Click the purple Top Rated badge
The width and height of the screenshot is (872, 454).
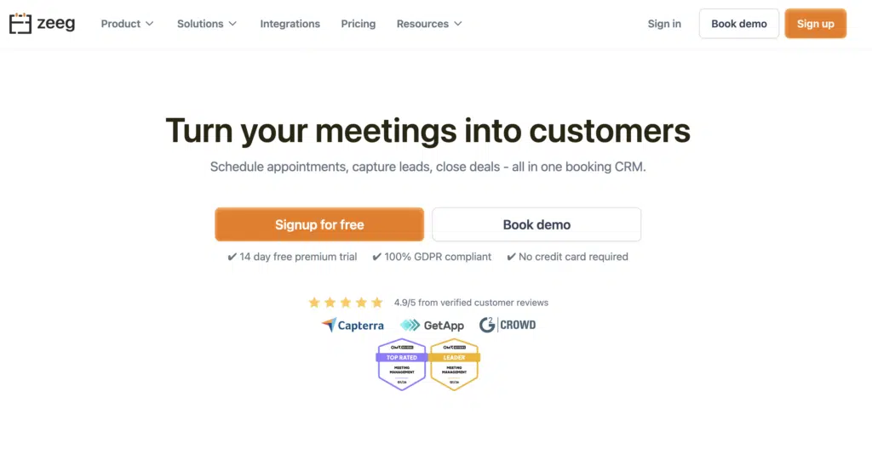pos(402,364)
